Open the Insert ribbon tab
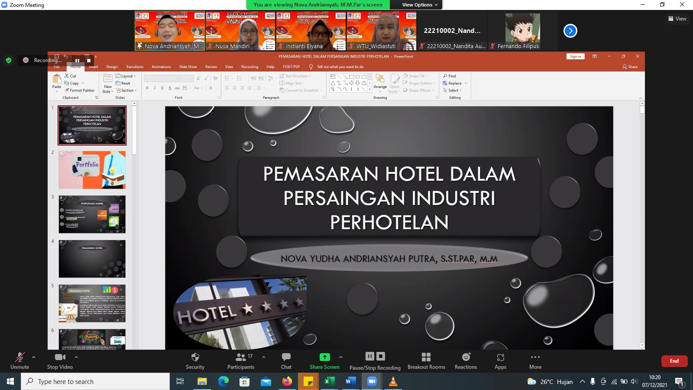The width and height of the screenshot is (693, 390). click(x=94, y=67)
